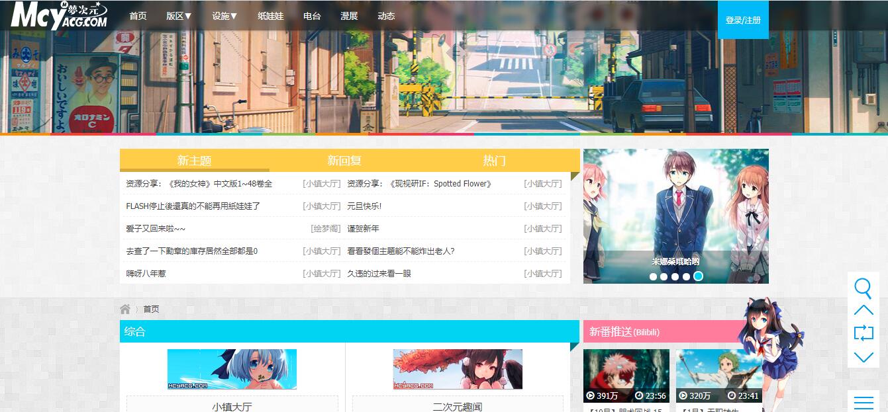Click [小镇大厅] tag beside 嗨呀八年惹
Screen dimensions: 888x412
(322, 274)
